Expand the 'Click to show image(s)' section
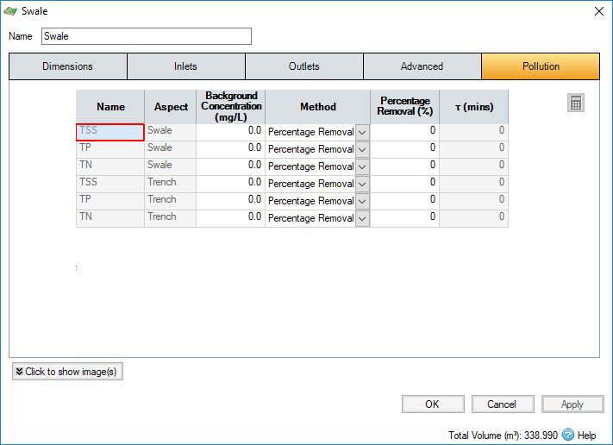Screen dimensions: 613x445 [x=68, y=372]
